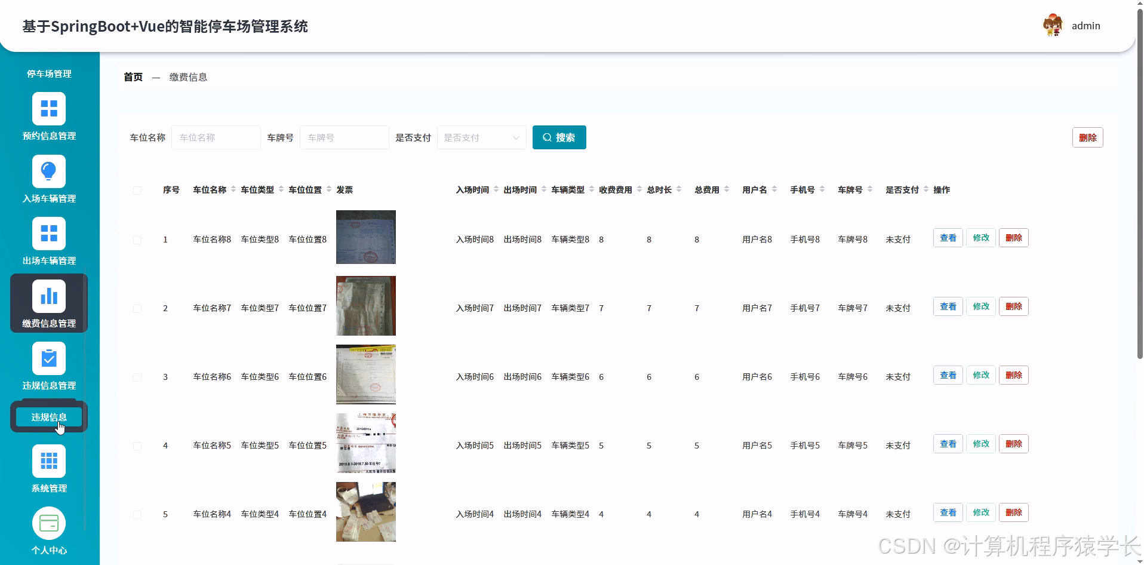This screenshot has width=1144, height=565.
Task: Sort by the 手机号 column arrows
Action: point(822,189)
